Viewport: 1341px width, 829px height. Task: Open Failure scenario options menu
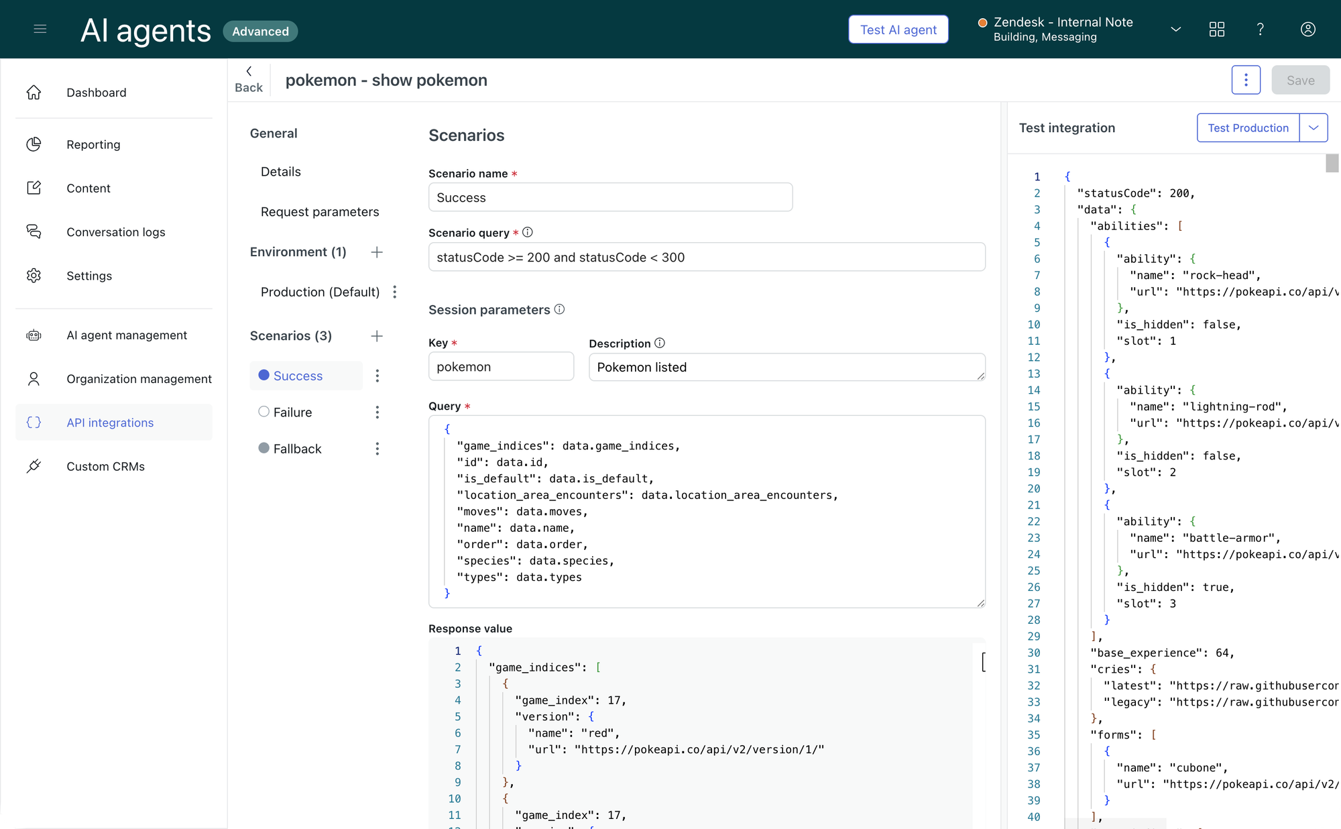[377, 412]
